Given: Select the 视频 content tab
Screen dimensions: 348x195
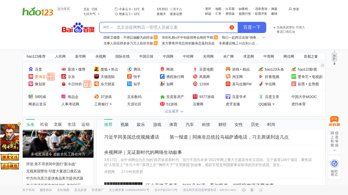Looking at the screenshot, I should [125, 125].
